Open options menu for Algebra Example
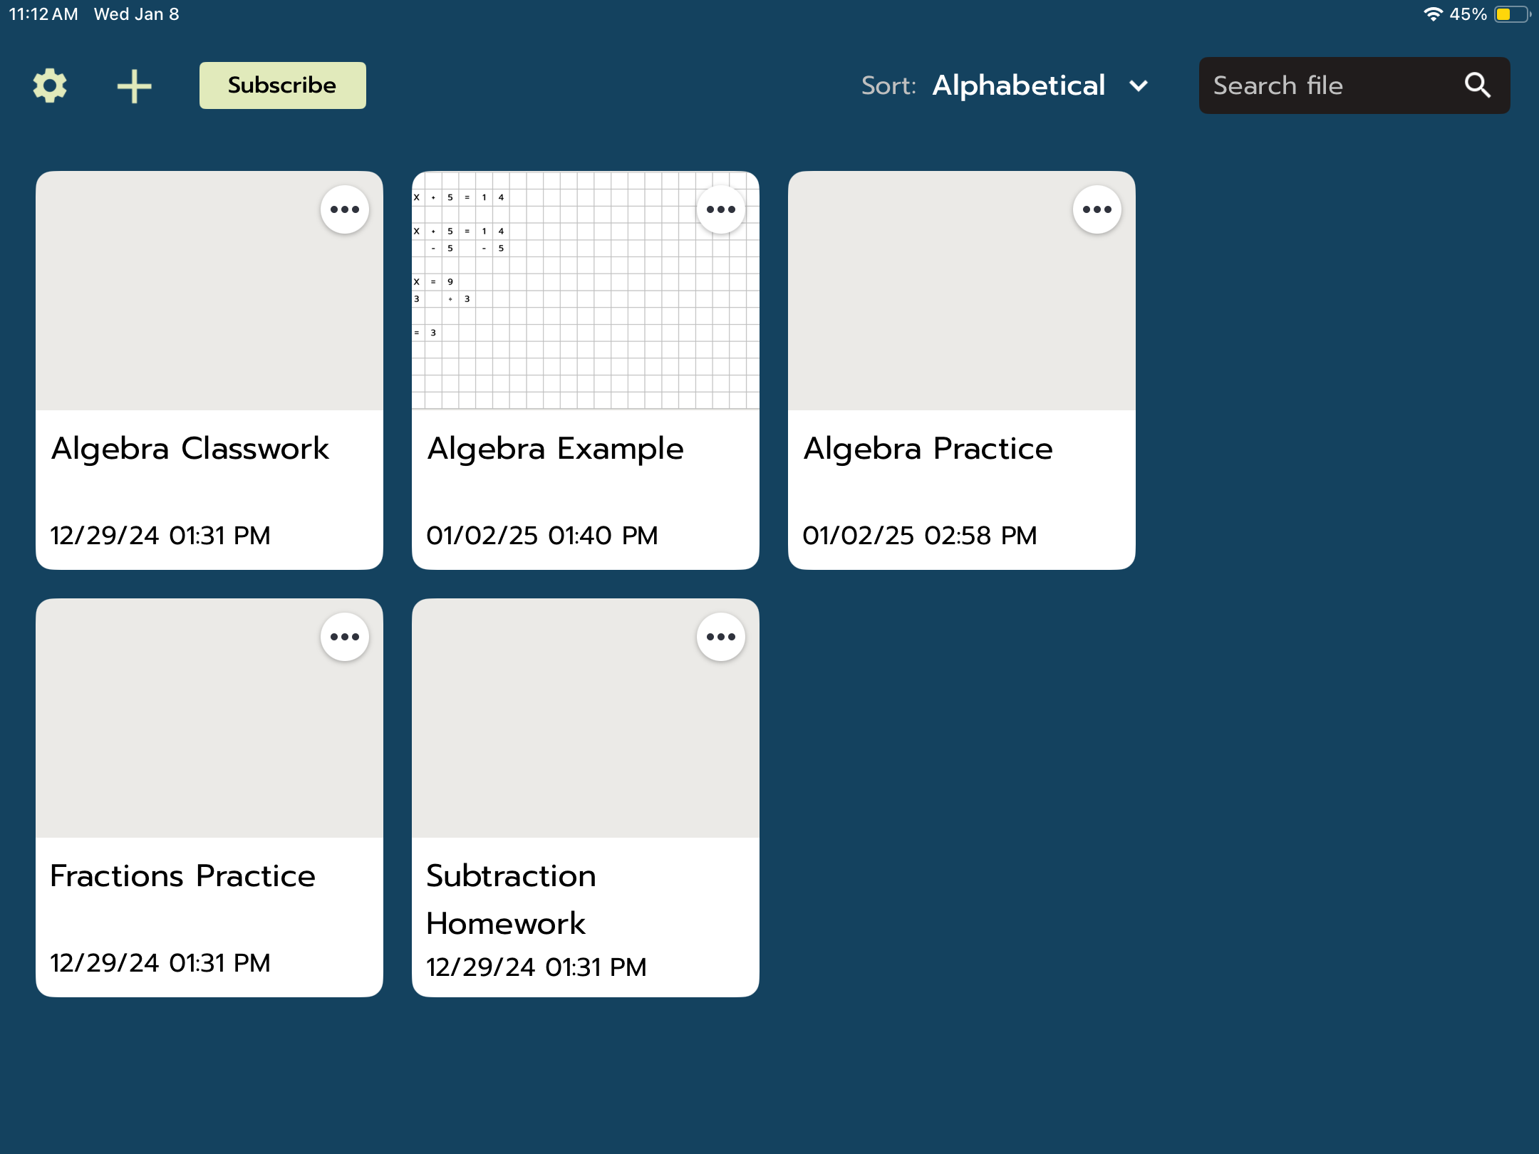Image resolution: width=1539 pixels, height=1154 pixels. (721, 209)
